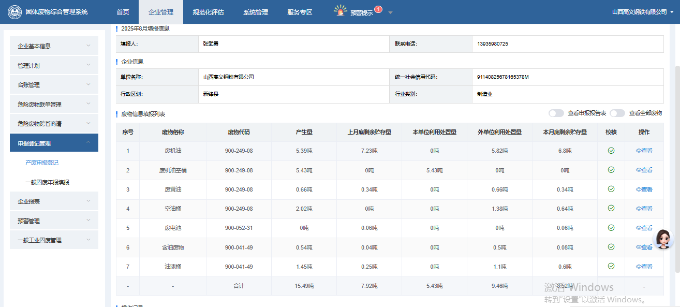
Task: Open the 系统管理 top menu
Action: (255, 12)
